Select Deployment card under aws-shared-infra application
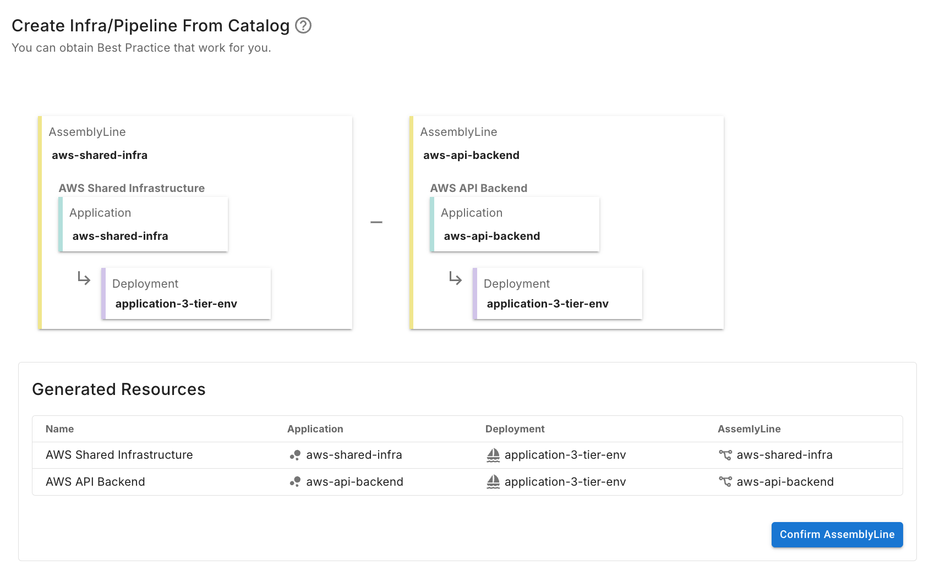This screenshot has height=571, width=929. click(186, 294)
